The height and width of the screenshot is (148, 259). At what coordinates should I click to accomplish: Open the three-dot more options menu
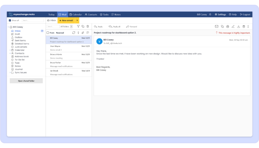[x=248, y=27]
